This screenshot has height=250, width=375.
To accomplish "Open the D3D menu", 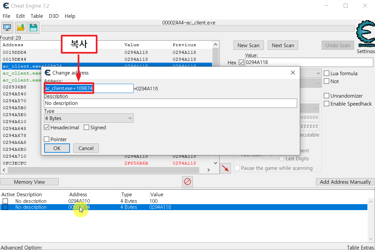I will [53, 16].
